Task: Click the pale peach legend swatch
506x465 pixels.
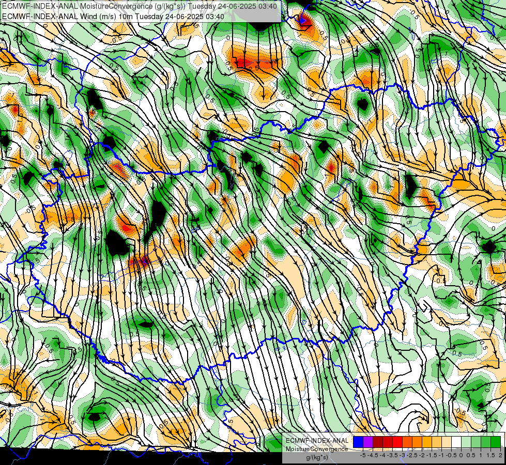Action: pyautogui.click(x=447, y=442)
